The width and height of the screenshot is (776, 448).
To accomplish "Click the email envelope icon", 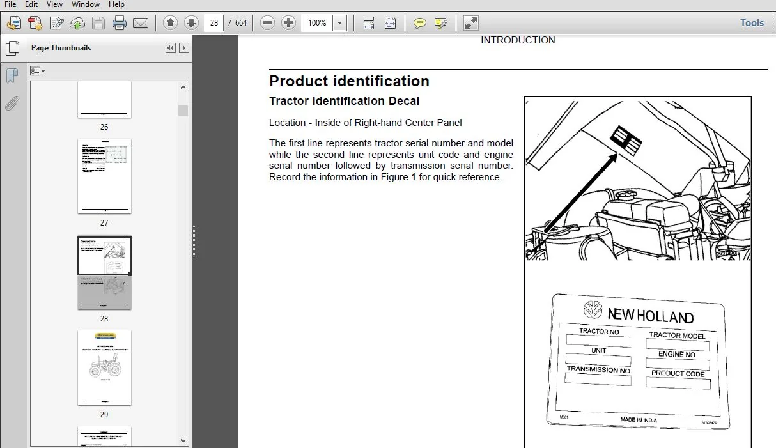I will tap(141, 23).
